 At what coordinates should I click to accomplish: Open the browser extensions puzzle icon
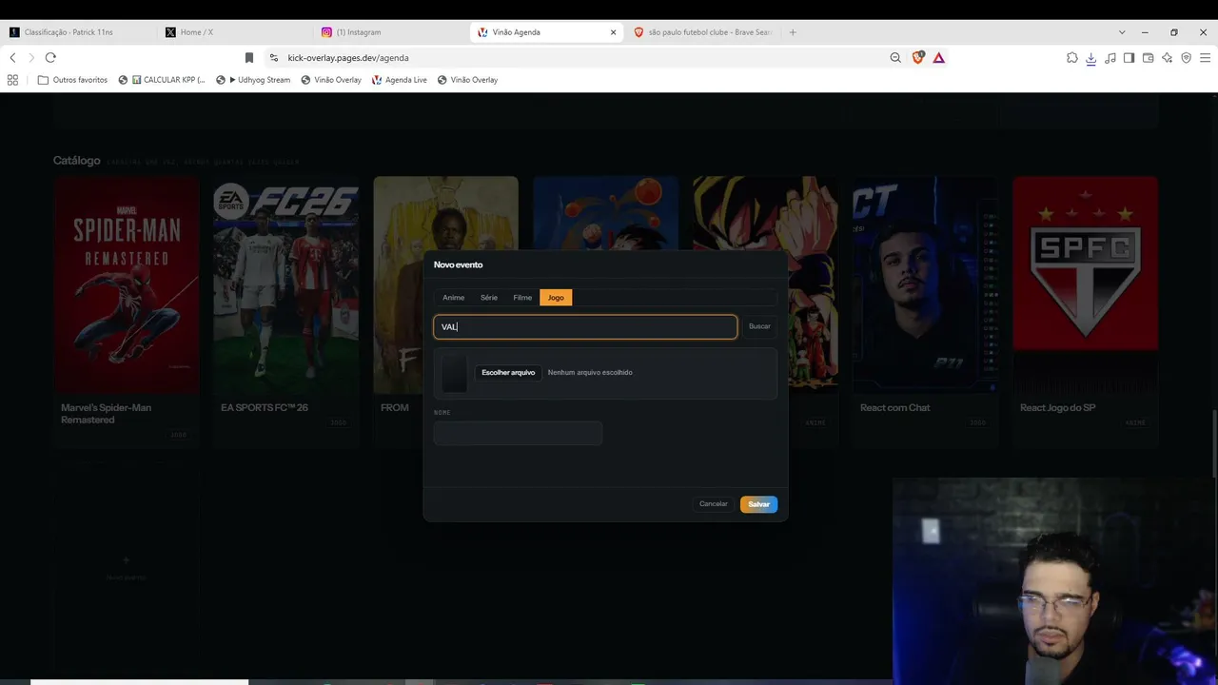click(x=1072, y=58)
